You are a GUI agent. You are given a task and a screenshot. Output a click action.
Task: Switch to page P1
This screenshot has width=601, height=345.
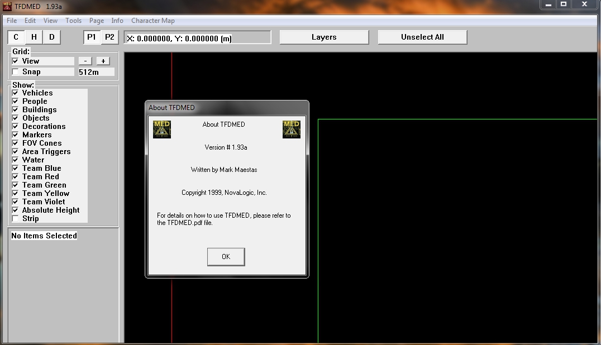(x=92, y=37)
